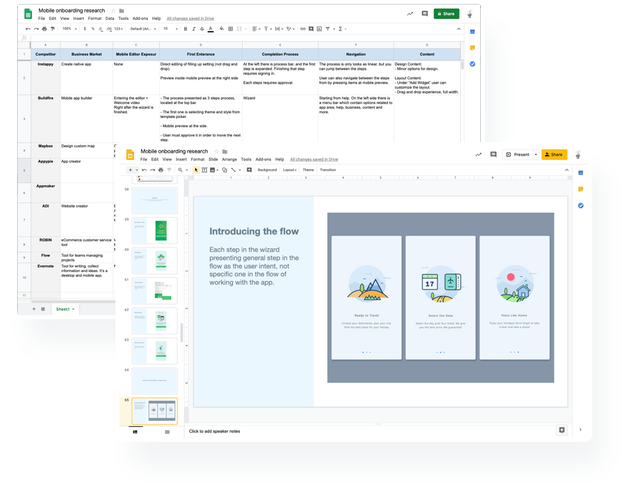Image resolution: width=632 pixels, height=495 pixels.
Task: Open the font family dropdown in Sheets
Action: tap(143, 29)
